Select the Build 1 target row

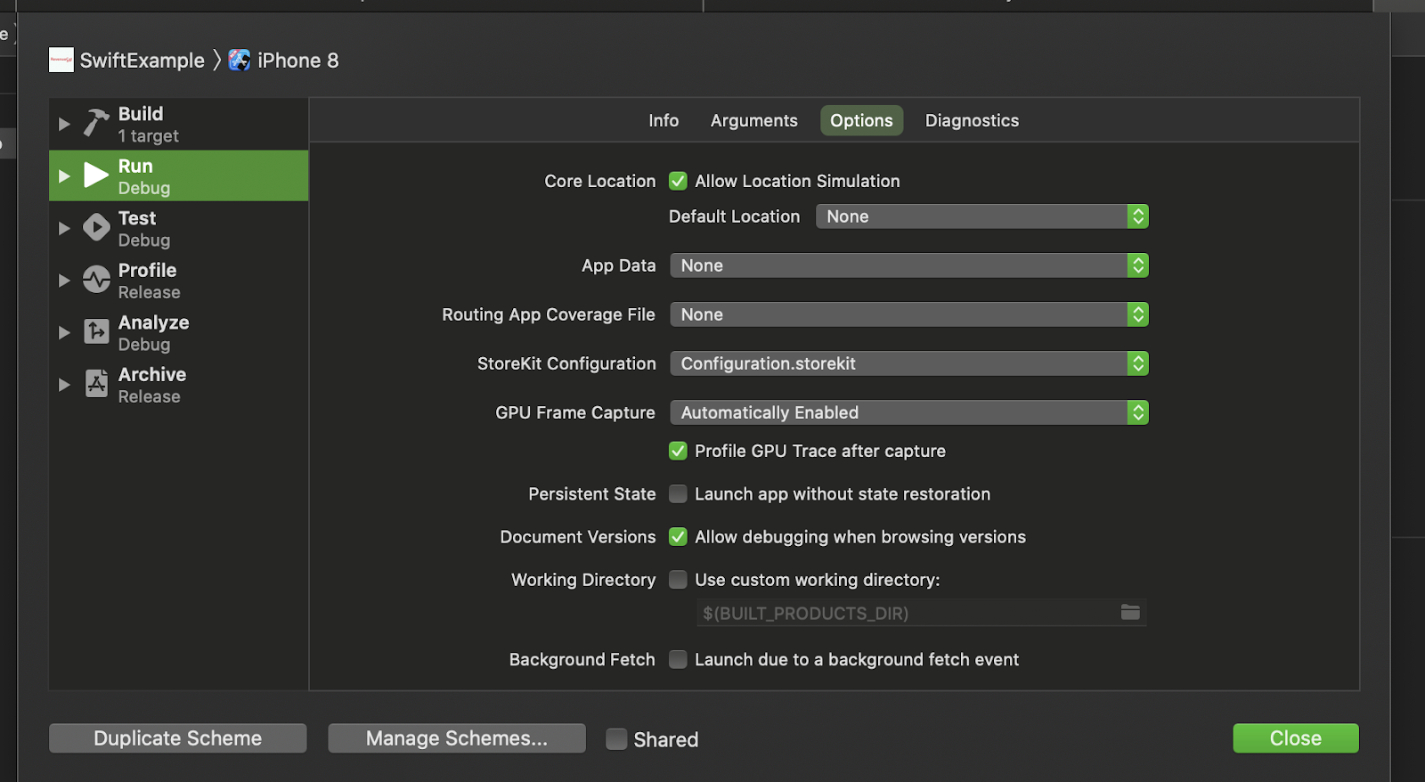click(179, 124)
